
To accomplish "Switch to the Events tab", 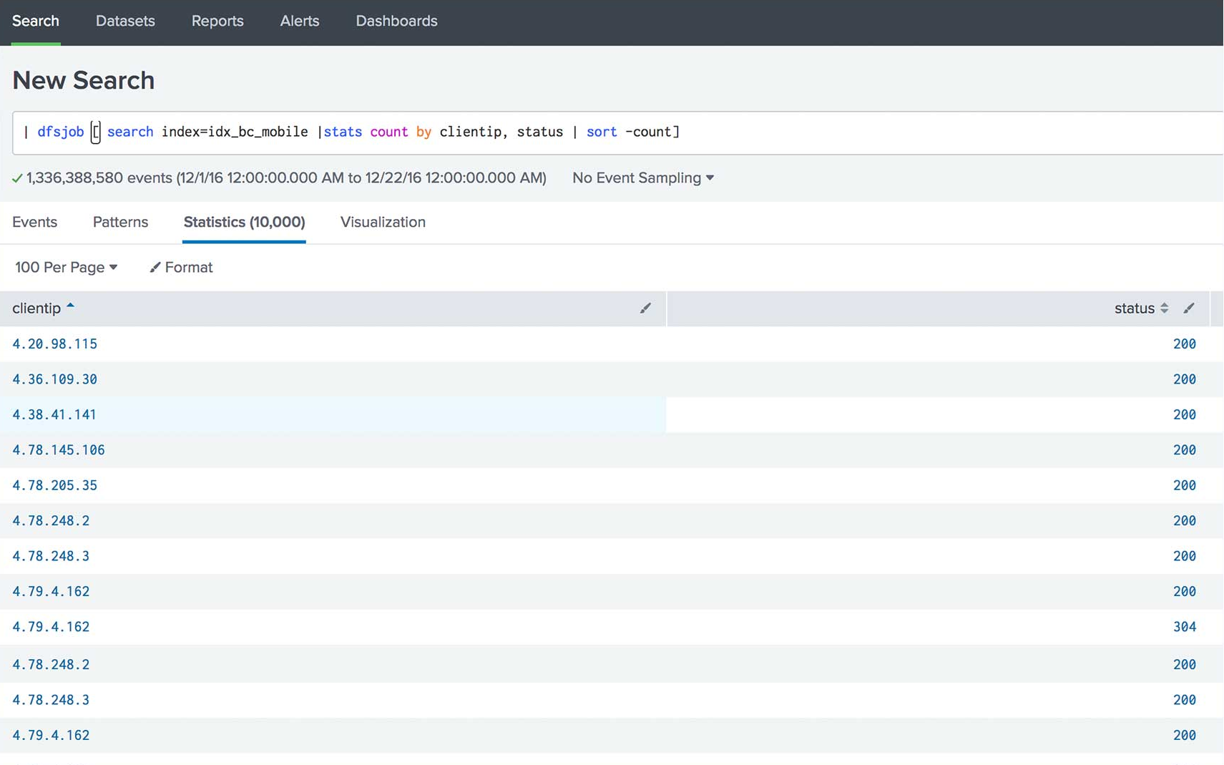I will [34, 223].
